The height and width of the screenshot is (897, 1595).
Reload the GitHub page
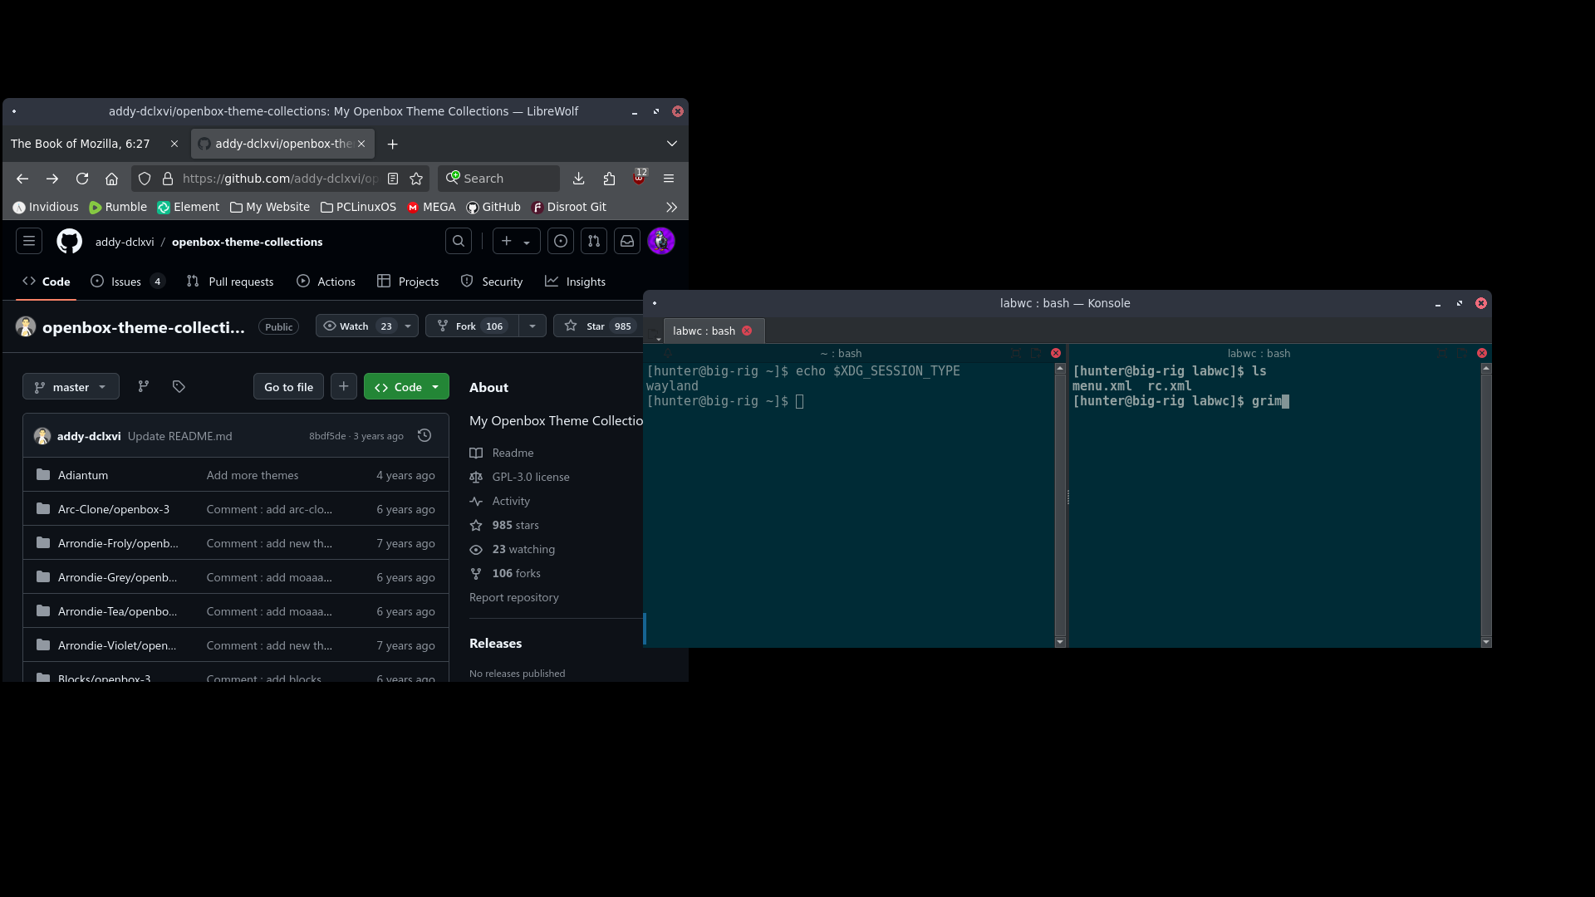coord(82,179)
